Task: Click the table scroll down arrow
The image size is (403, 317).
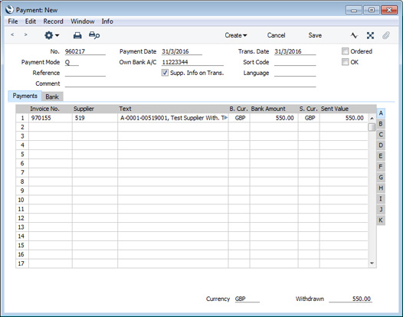Action: (372, 263)
